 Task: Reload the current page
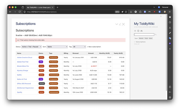[20, 12]
